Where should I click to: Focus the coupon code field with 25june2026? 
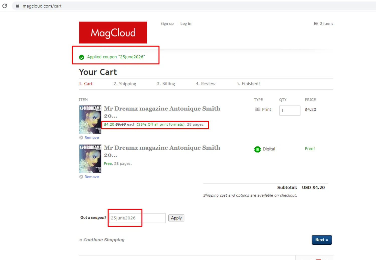[x=137, y=218]
